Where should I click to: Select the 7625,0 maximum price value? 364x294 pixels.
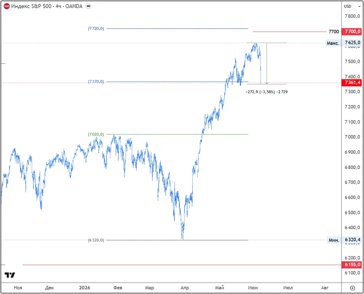(352, 42)
